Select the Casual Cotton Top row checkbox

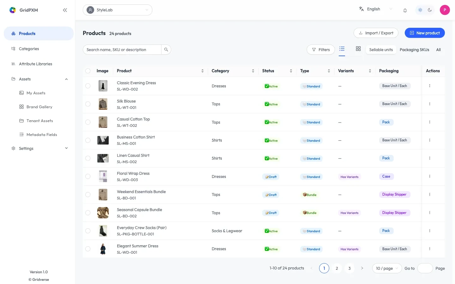pos(88,122)
